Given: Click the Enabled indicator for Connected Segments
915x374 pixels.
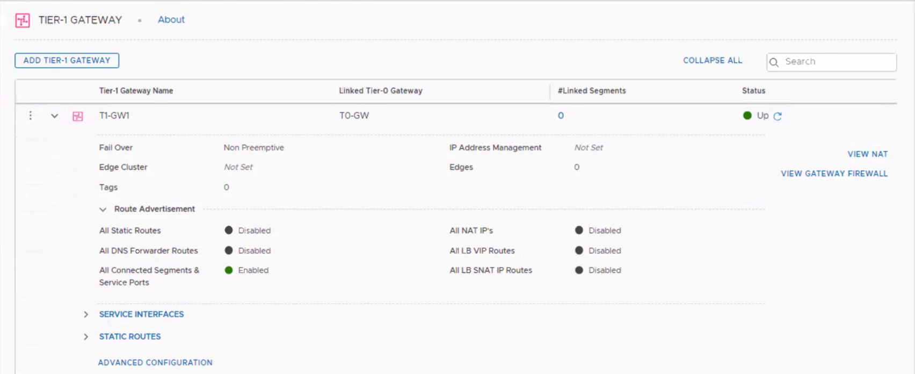Looking at the screenshot, I should coord(229,270).
